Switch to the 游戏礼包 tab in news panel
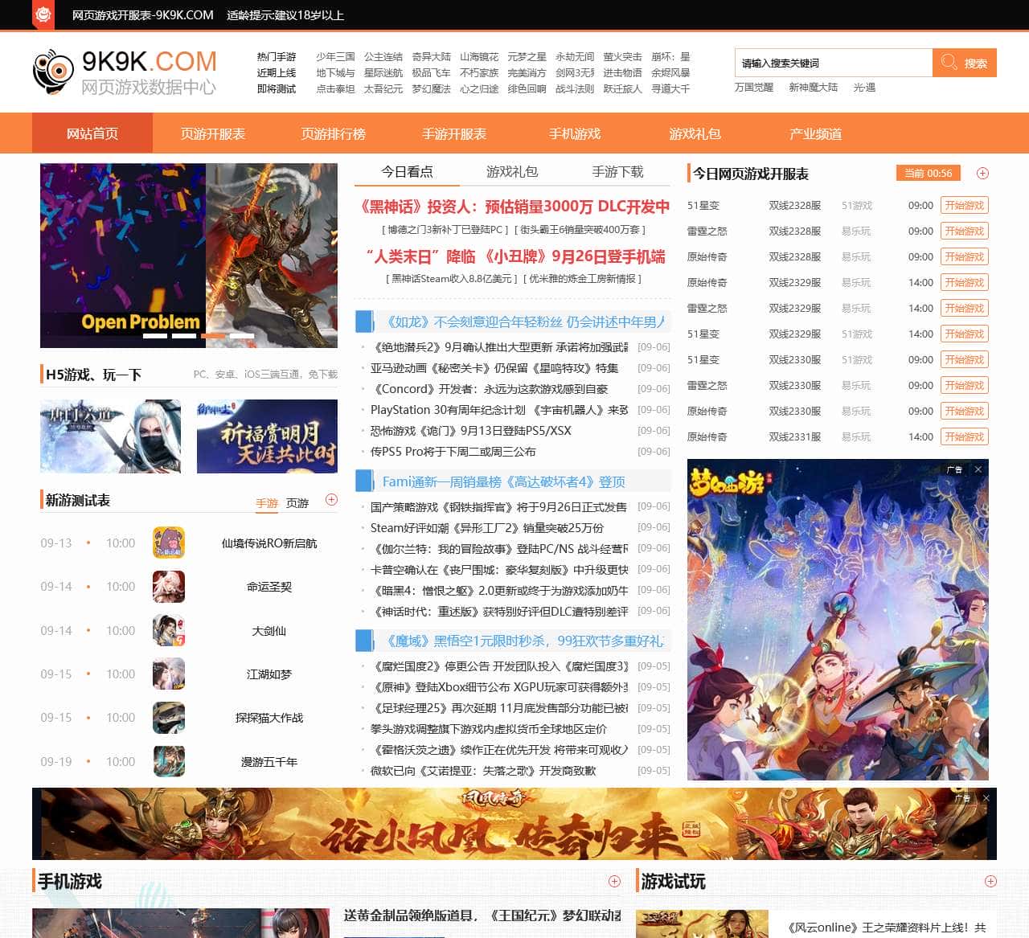Screen dimensions: 1029x938 pyautogui.click(x=512, y=172)
